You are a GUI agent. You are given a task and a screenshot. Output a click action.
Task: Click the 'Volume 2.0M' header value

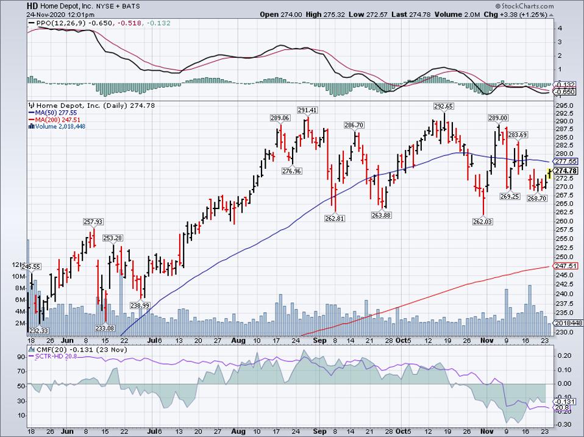[457, 15]
